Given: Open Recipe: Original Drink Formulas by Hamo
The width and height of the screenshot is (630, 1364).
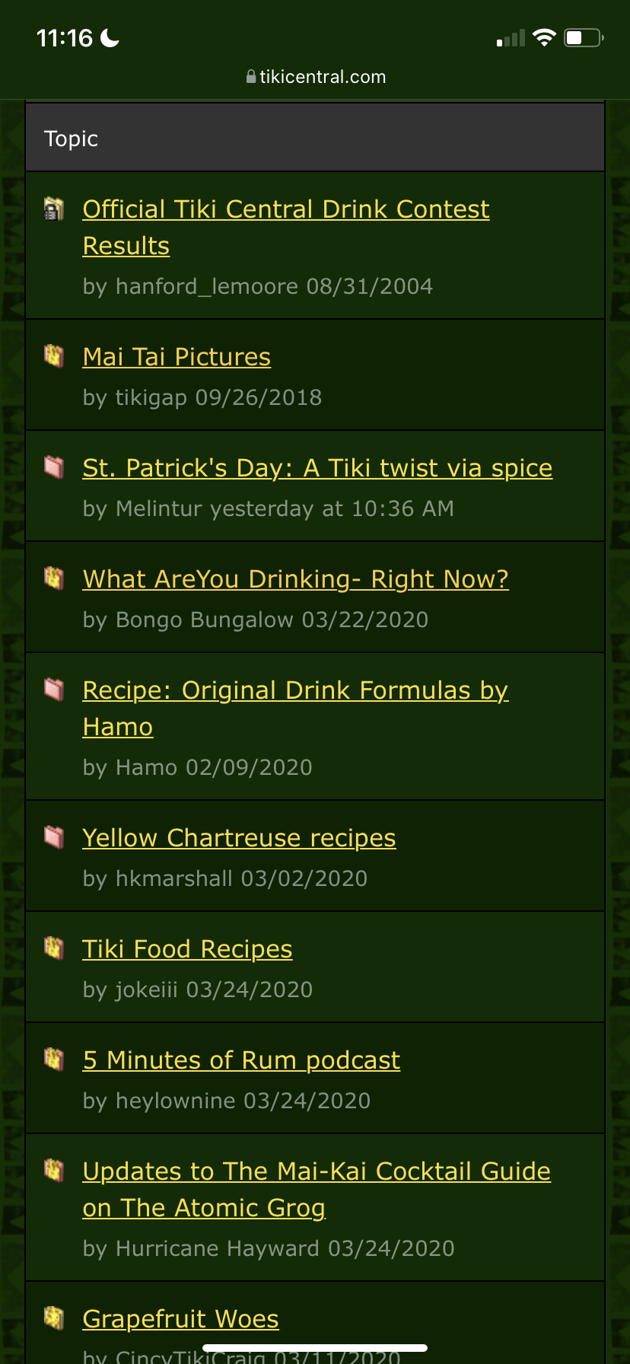Looking at the screenshot, I should (295, 690).
